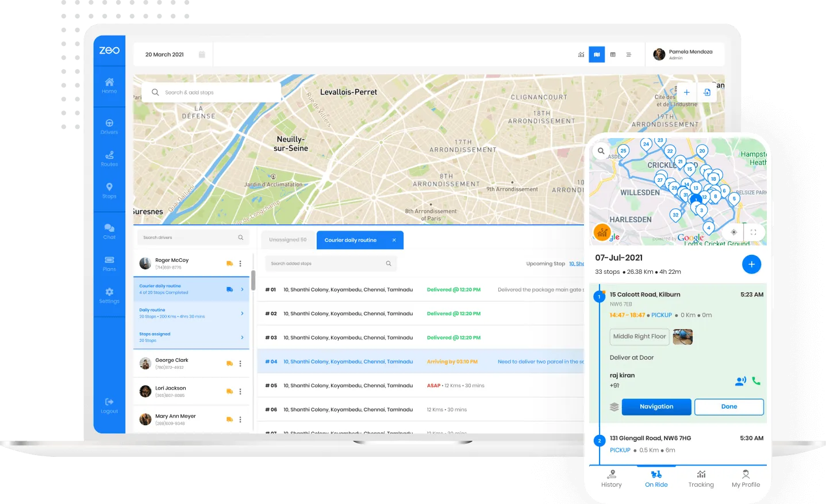Recenter to current location on mobile map
The width and height of the screenshot is (826, 504).
(733, 232)
